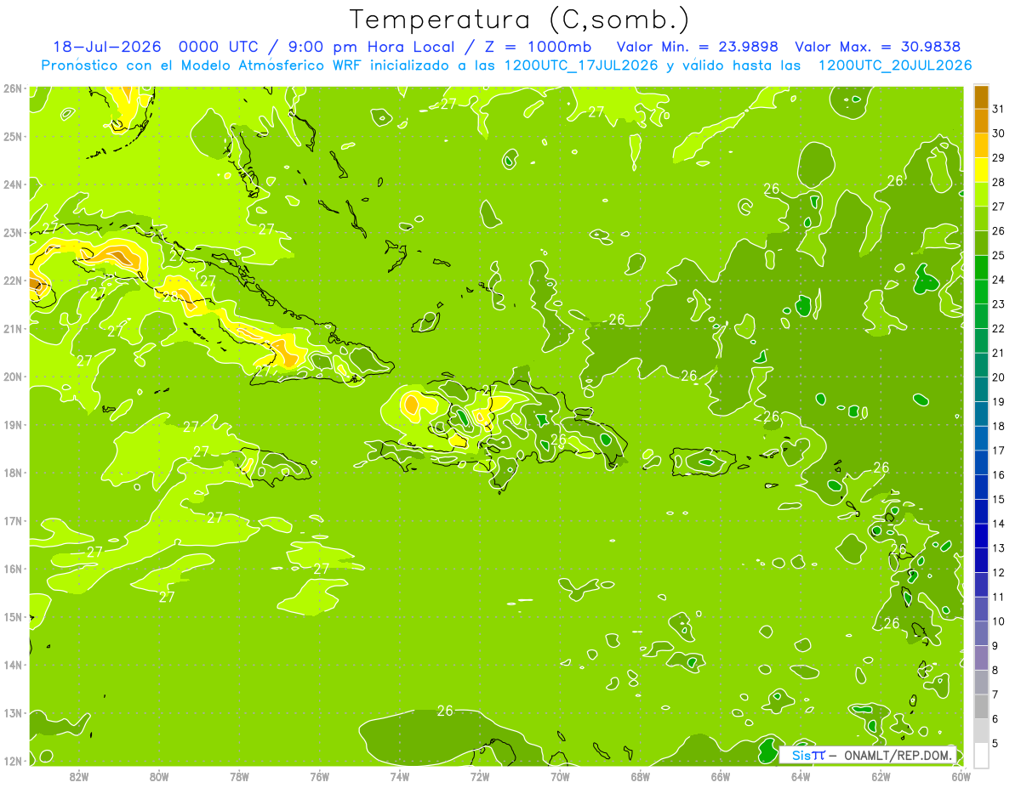Click the "18N" latitude axis label
This screenshot has width=1021, height=788.
pos(13,473)
